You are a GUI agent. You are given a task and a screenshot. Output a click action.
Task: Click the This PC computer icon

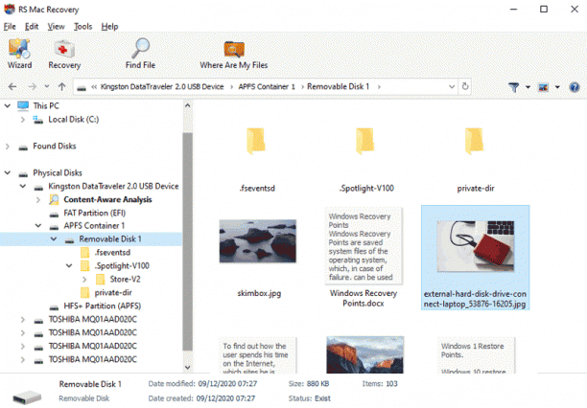23,106
